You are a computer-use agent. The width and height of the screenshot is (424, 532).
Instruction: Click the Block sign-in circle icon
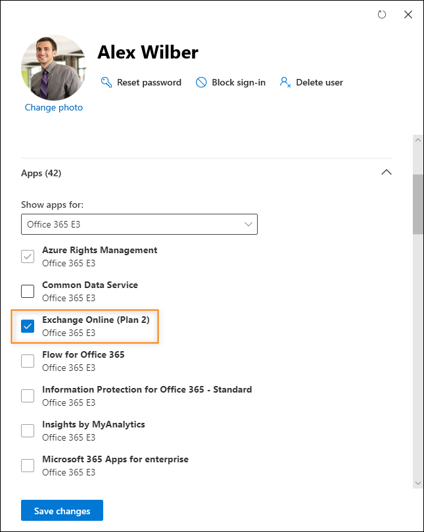pos(201,82)
